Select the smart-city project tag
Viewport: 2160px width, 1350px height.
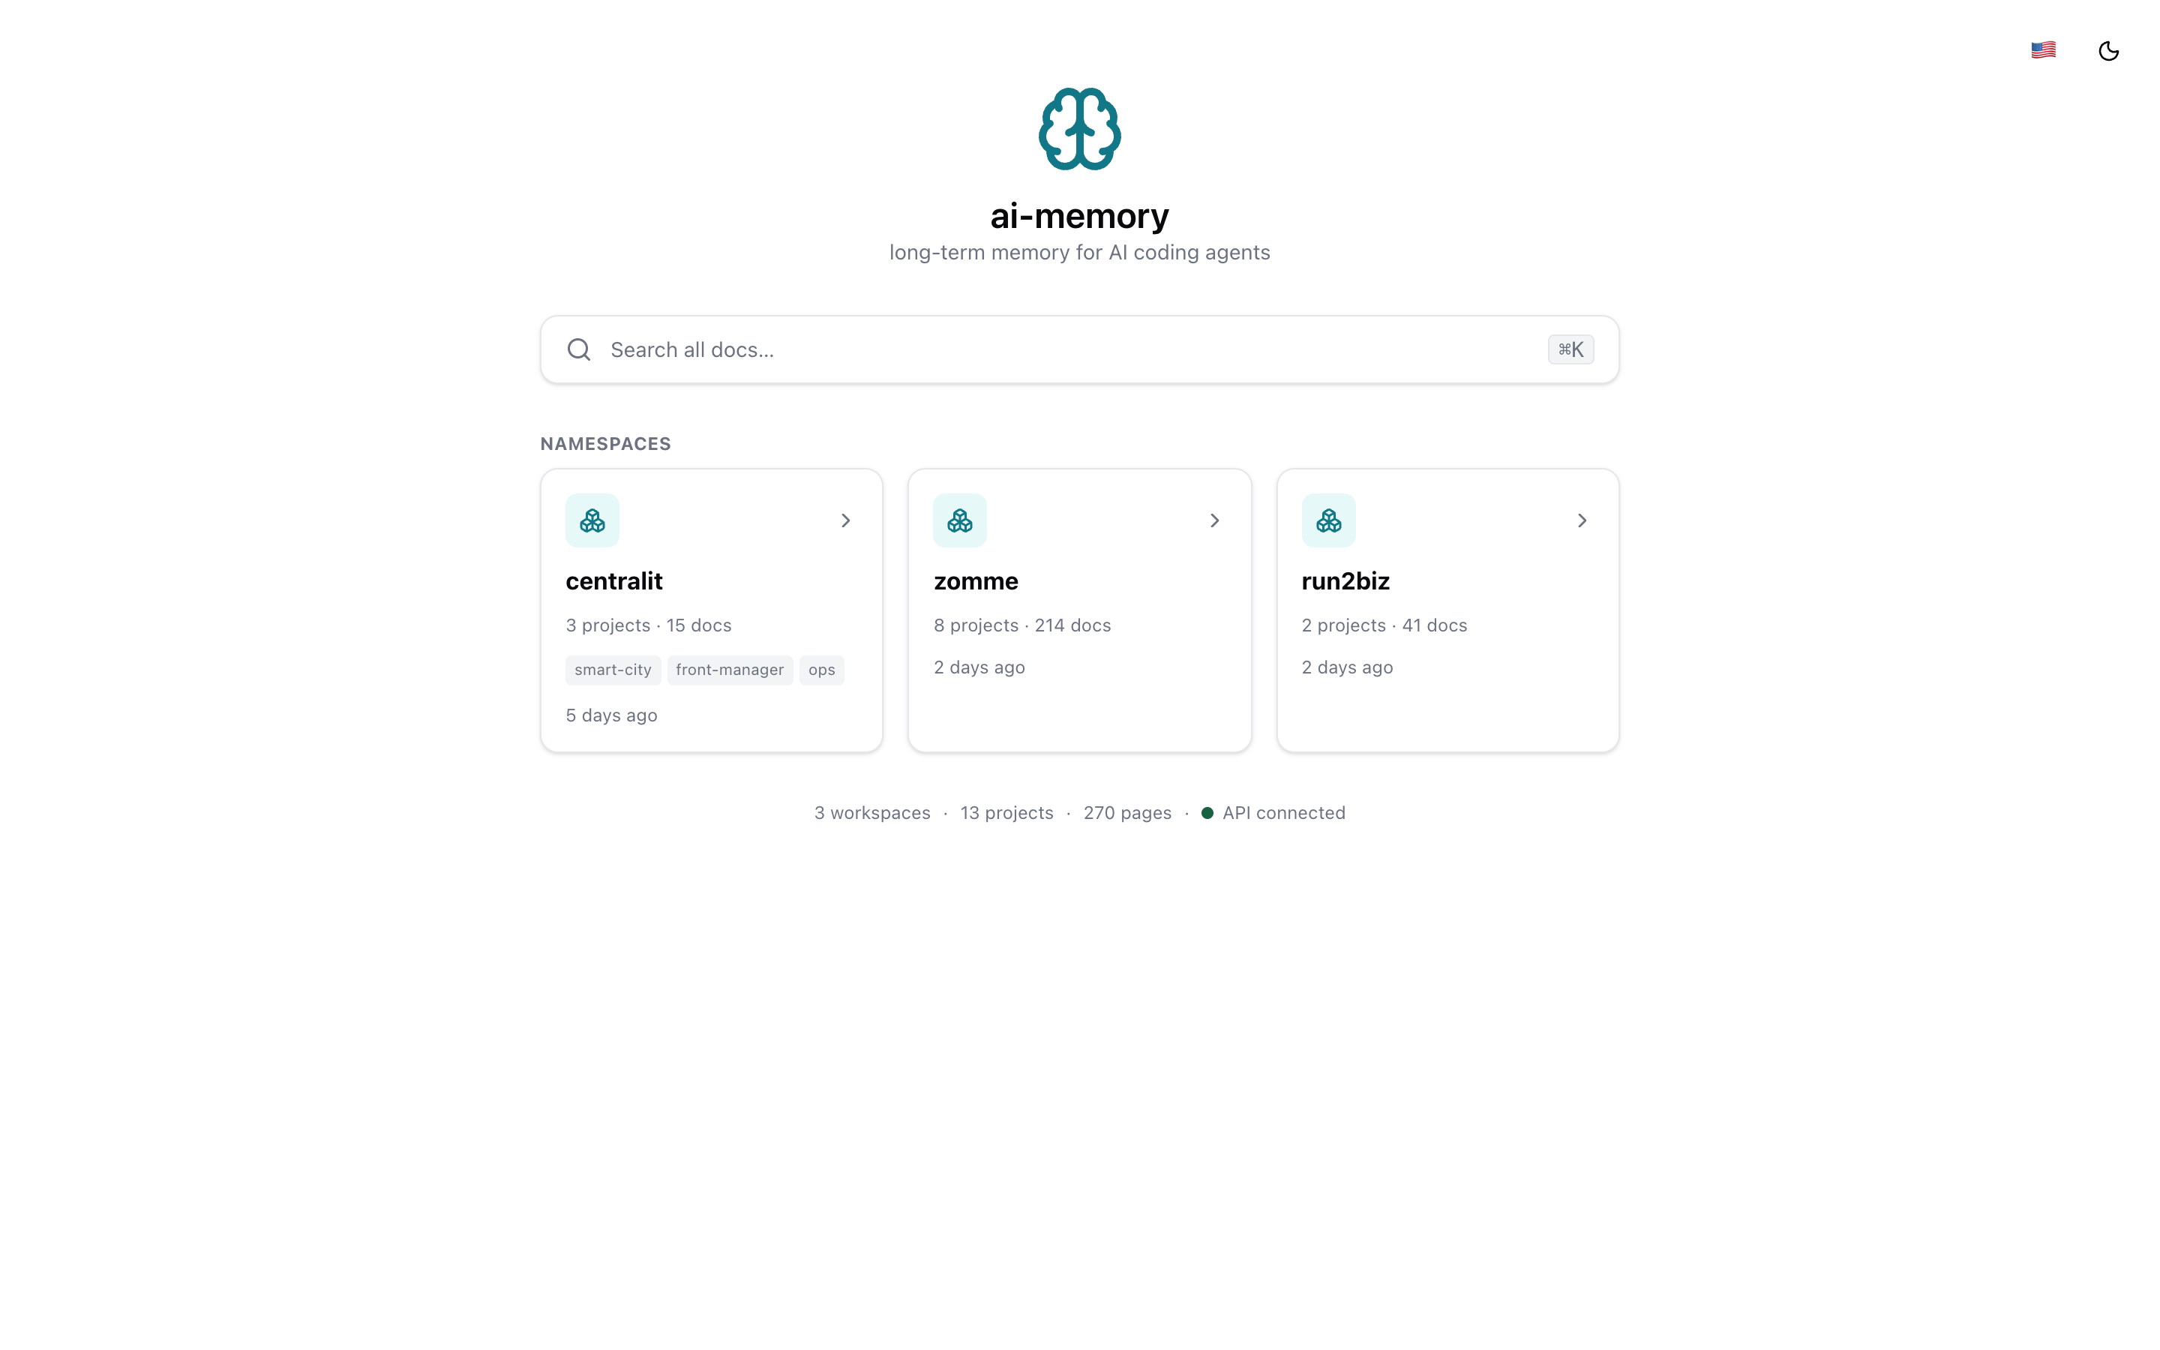click(x=612, y=670)
